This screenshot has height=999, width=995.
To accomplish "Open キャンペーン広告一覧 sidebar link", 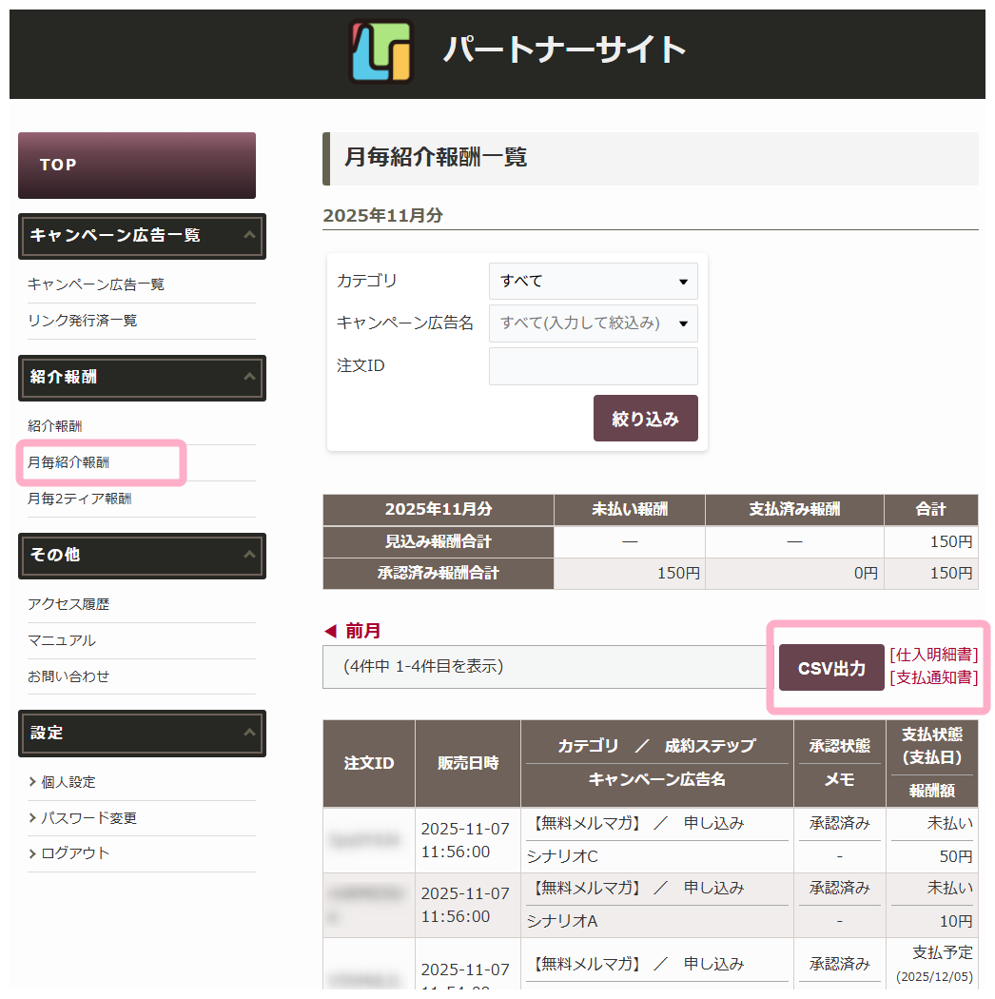I will pos(96,284).
